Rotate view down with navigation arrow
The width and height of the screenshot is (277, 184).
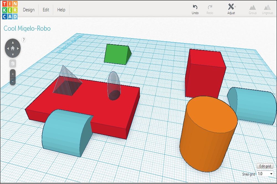pos(13,54)
